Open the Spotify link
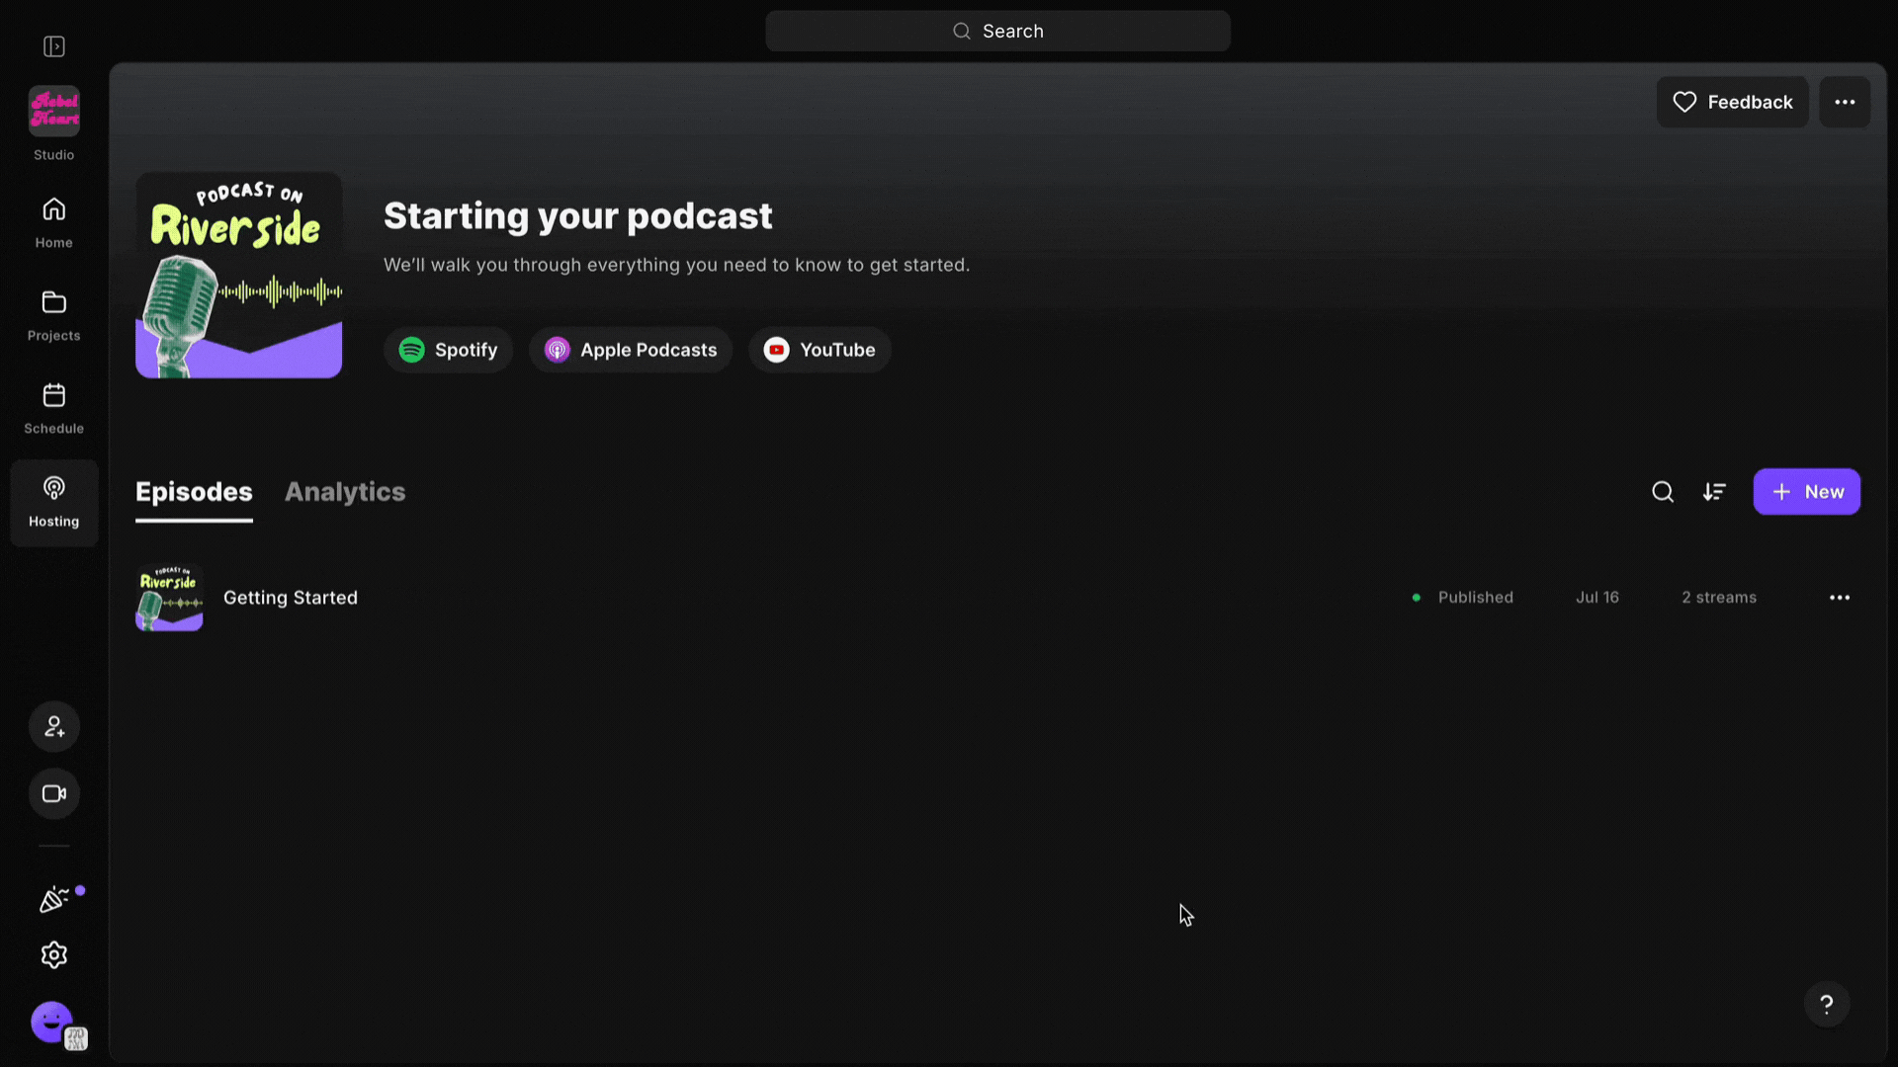Viewport: 1898px width, 1067px height. coord(448,350)
